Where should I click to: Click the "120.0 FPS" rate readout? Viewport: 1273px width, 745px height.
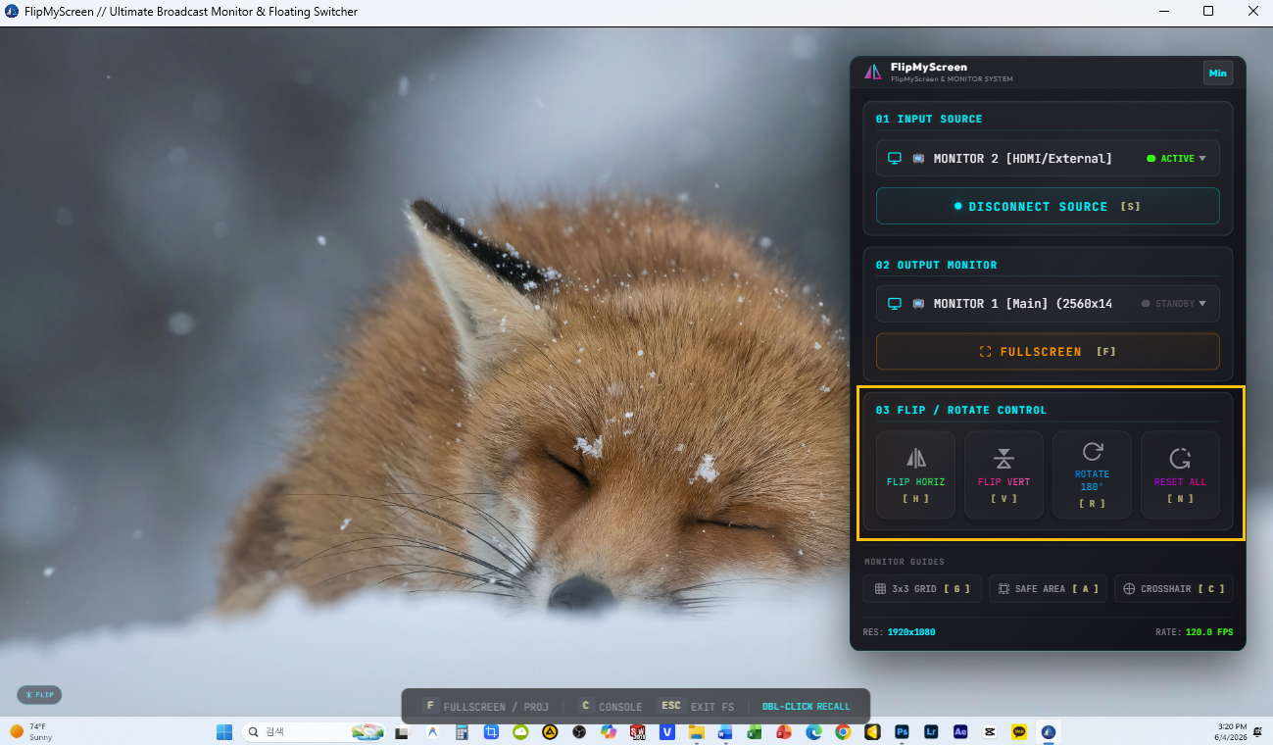(x=1209, y=632)
